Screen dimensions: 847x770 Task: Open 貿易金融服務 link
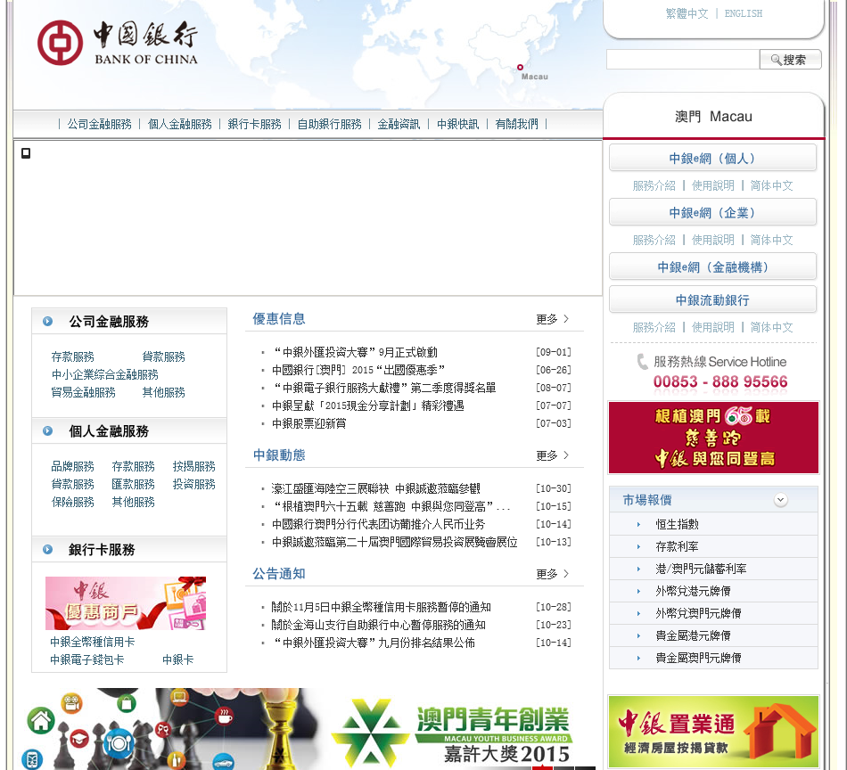pos(83,392)
